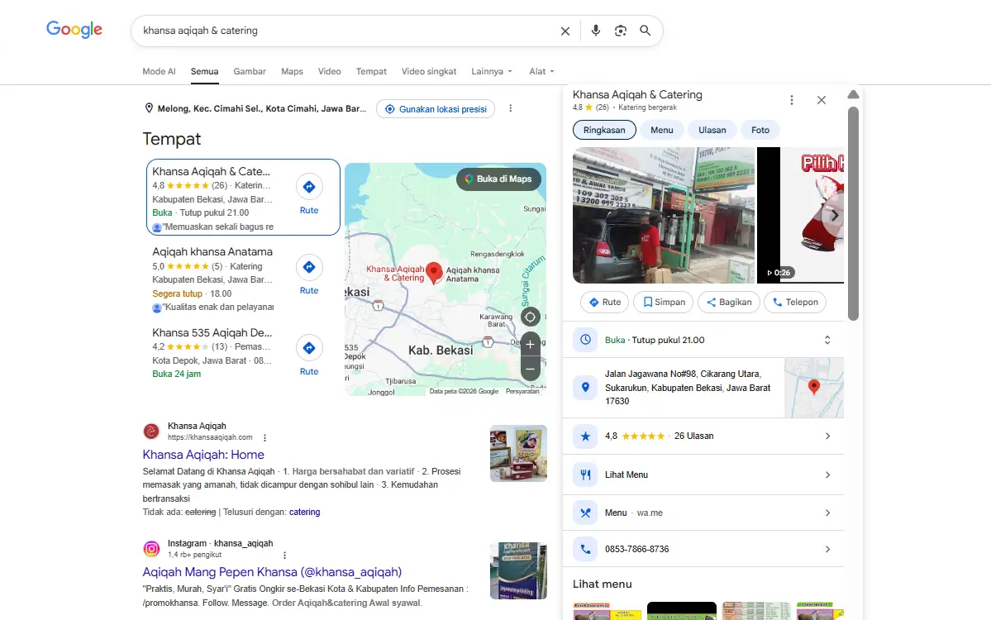Open phone number row chevron
This screenshot has height=620, width=991.
pos(827,549)
